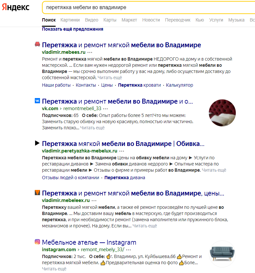Open the Перетяжка дивана sitelink
This screenshot has width=255, height=273.
[125, 178]
